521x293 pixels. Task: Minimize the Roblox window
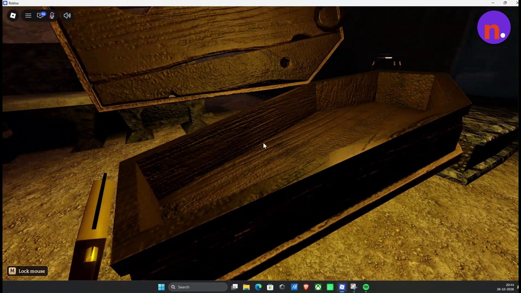point(493,3)
